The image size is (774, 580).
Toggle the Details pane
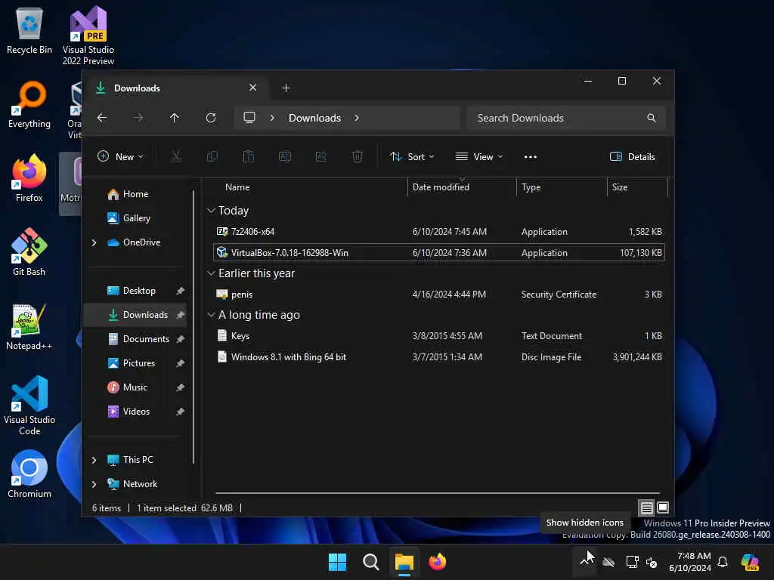pos(633,157)
